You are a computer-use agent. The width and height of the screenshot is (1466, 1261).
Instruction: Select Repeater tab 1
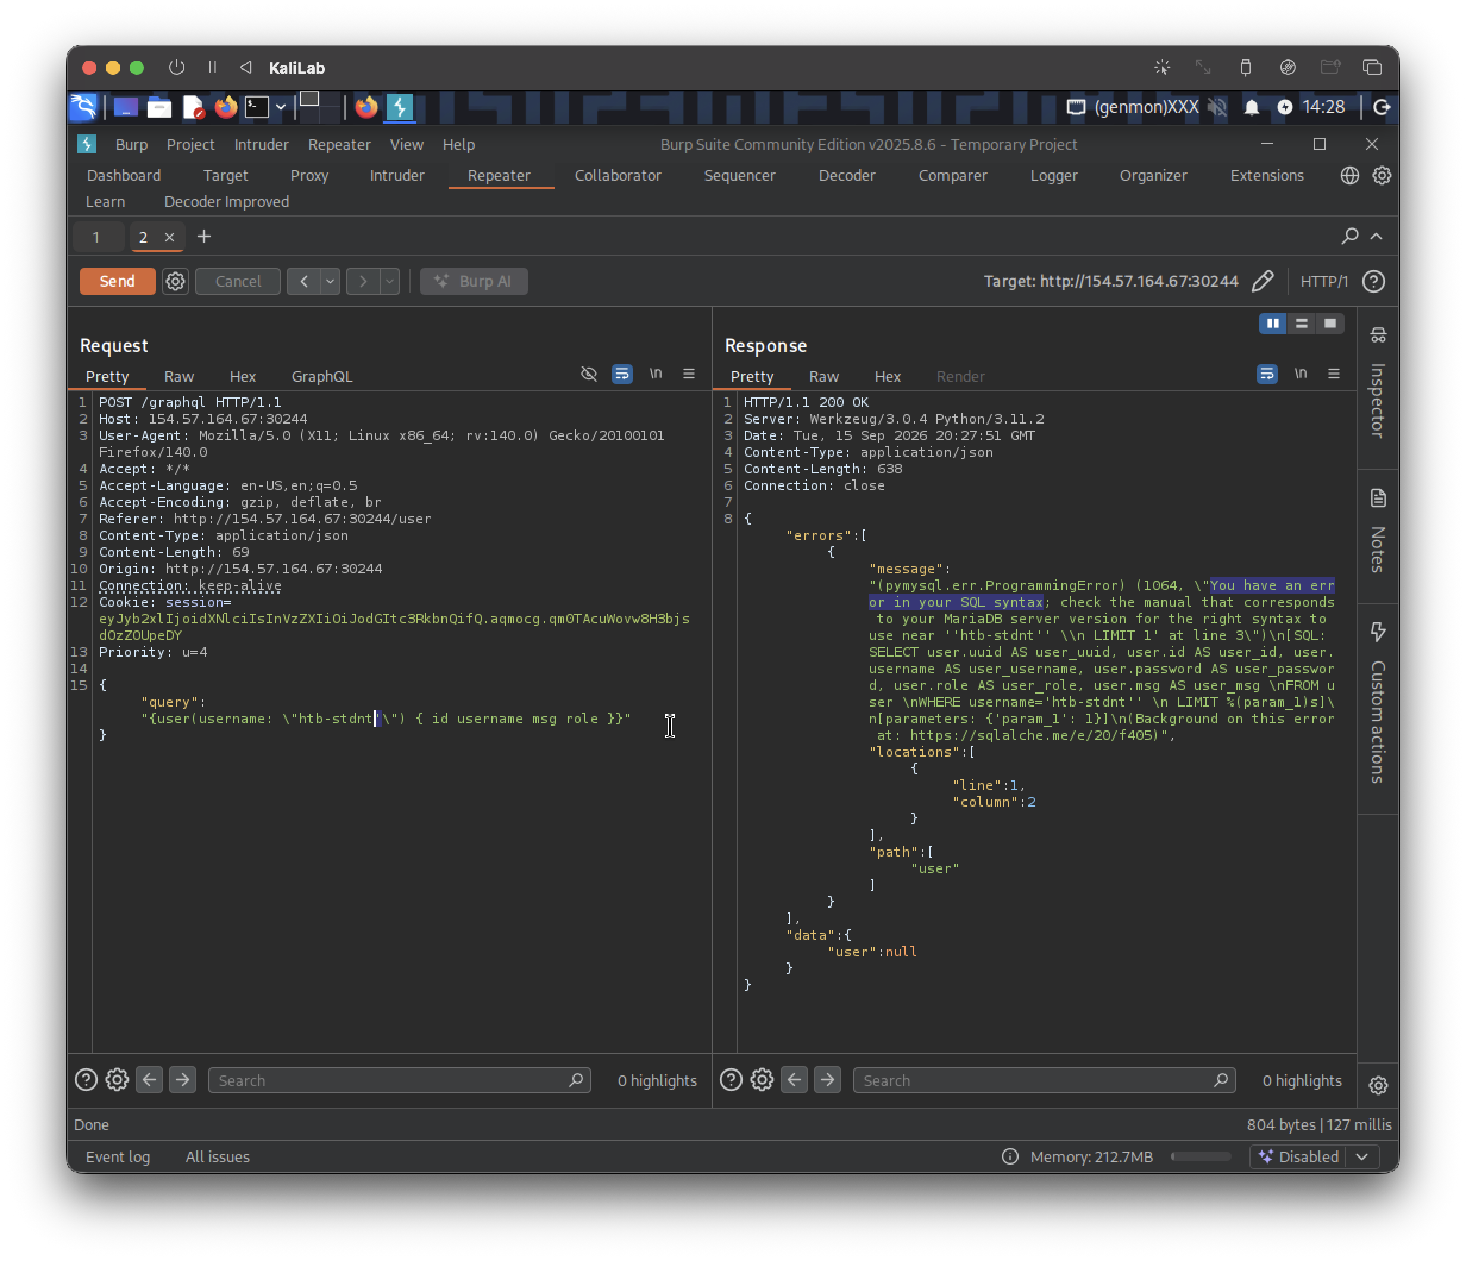96,237
